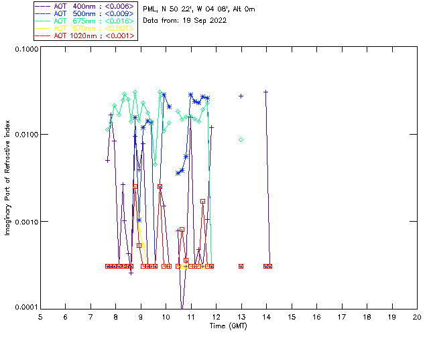Click the red dashed line sample in legend
This screenshot has width=429, height=343.
pyautogui.click(x=43, y=36)
